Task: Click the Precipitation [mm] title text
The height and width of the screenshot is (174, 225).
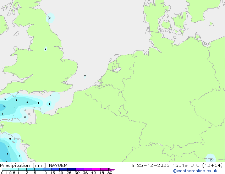Action: pos(23,165)
